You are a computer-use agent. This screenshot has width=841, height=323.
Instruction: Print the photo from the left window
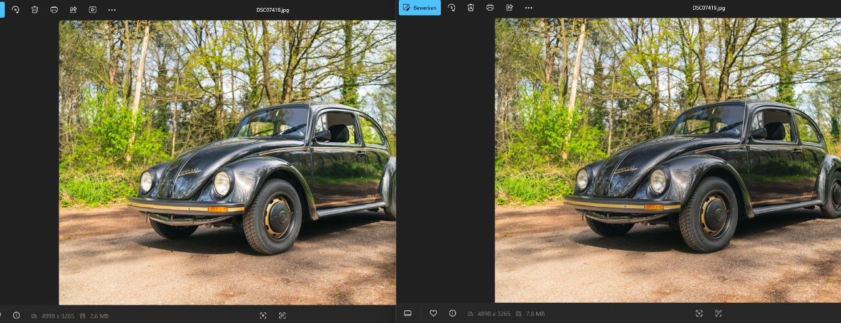pyautogui.click(x=54, y=10)
